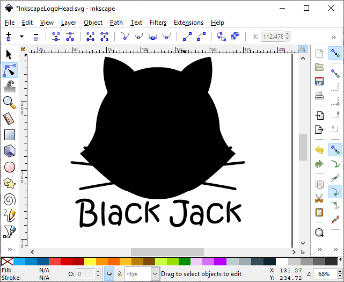Open the Filters menu
The image size is (344, 282).
(x=158, y=23)
